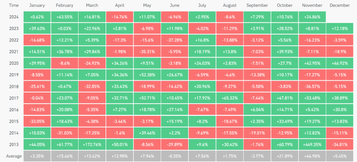
Task: Select the Average row label
Action: coord(13,156)
